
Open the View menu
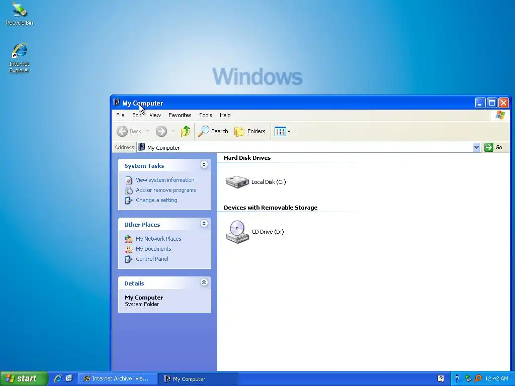point(155,115)
